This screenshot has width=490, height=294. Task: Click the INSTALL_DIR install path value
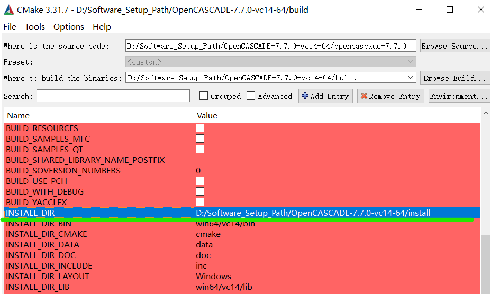tap(313, 213)
